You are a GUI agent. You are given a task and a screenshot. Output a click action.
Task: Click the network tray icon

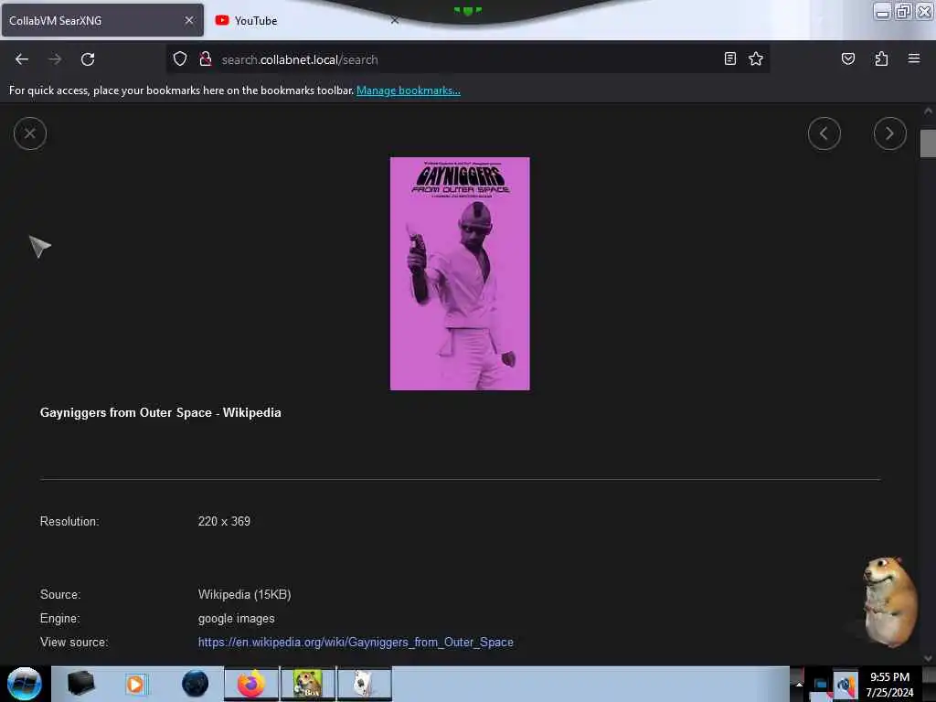click(x=820, y=685)
